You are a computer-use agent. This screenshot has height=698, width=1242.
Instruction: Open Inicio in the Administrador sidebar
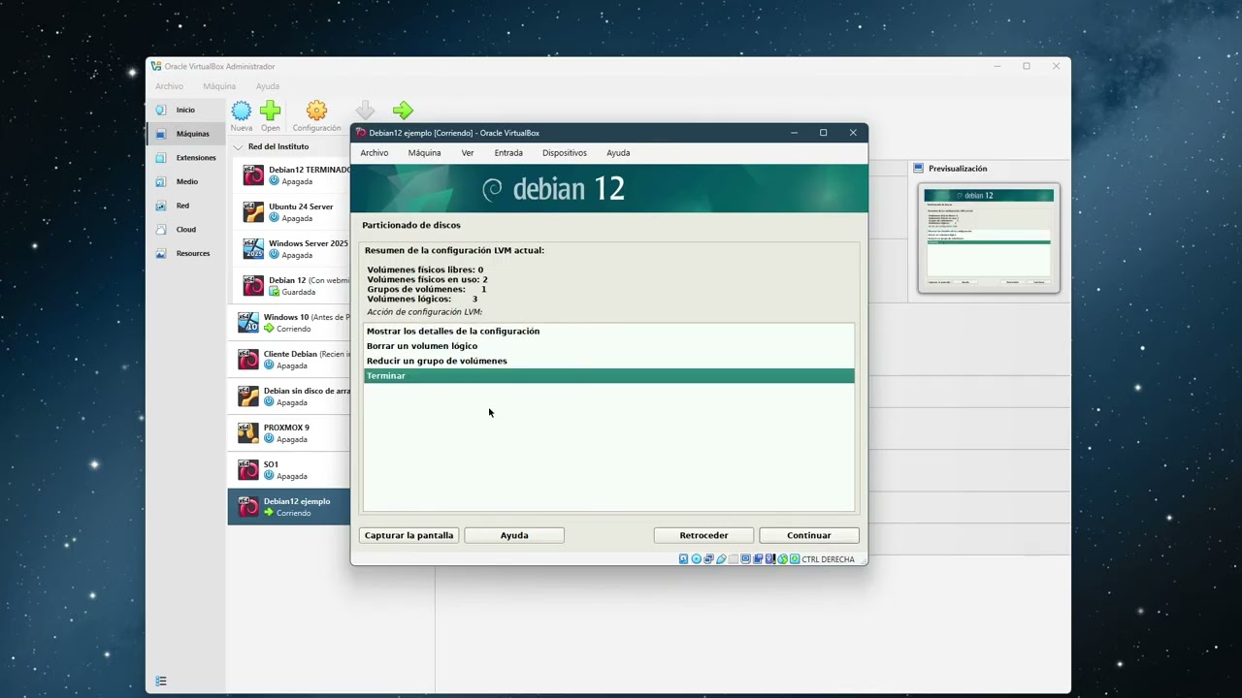pyautogui.click(x=186, y=110)
